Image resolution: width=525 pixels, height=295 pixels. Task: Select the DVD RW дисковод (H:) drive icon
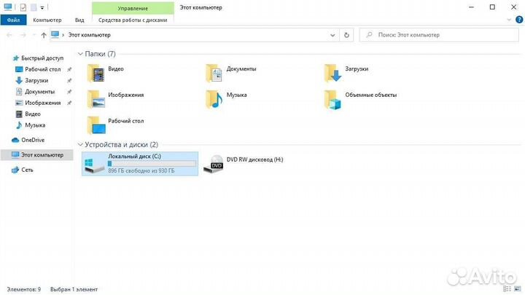pos(213,164)
